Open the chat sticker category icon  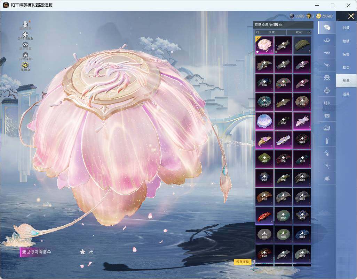327,116
